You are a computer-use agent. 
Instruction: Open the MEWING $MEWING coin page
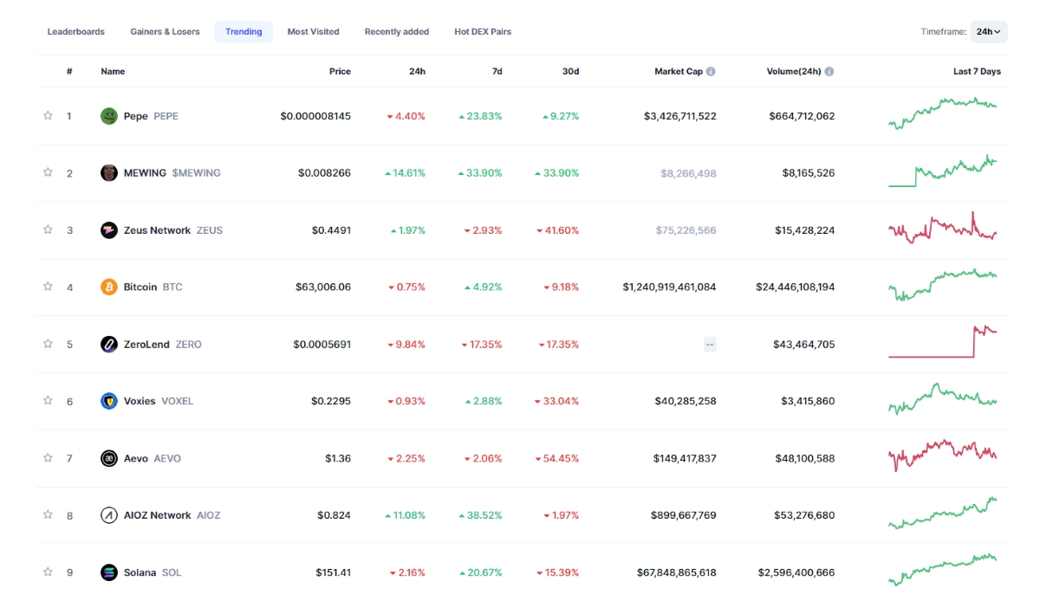click(160, 173)
